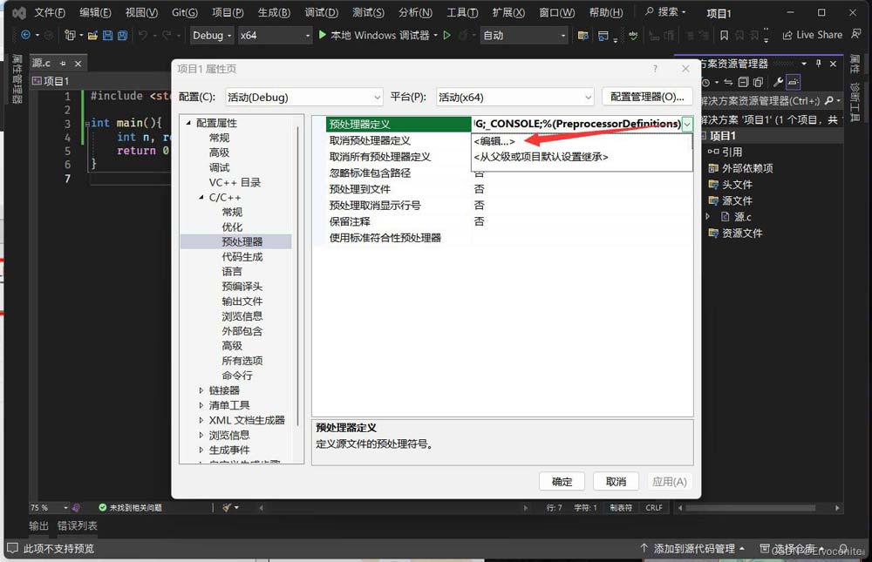Open the x64 solution platform combo

pyautogui.click(x=275, y=36)
